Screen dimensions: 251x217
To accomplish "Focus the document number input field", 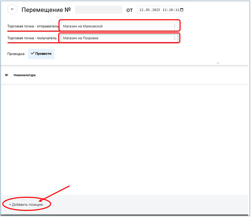I will coord(98,10).
